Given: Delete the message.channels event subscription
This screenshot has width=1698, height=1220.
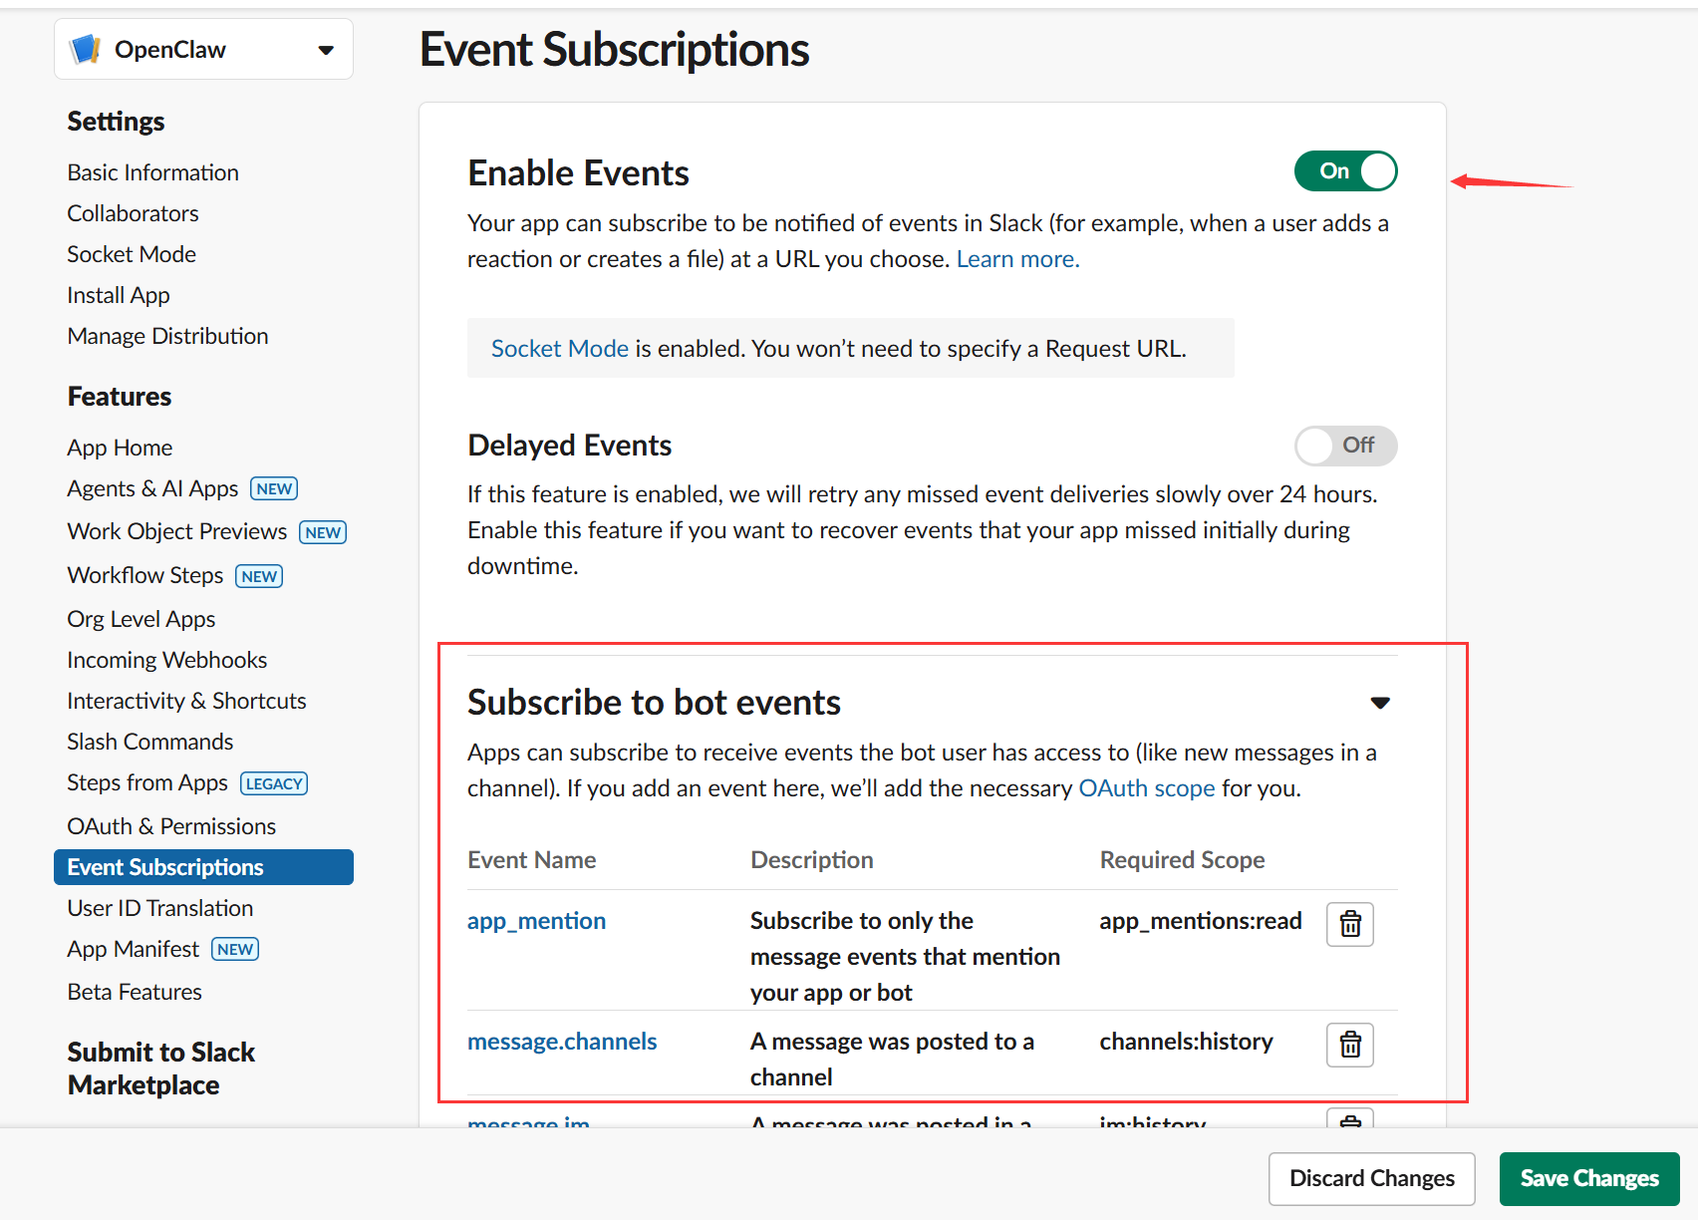Looking at the screenshot, I should click(1349, 1045).
